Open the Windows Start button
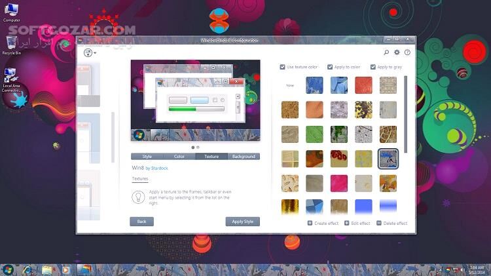This screenshot has width=491, height=276. [x=7, y=269]
